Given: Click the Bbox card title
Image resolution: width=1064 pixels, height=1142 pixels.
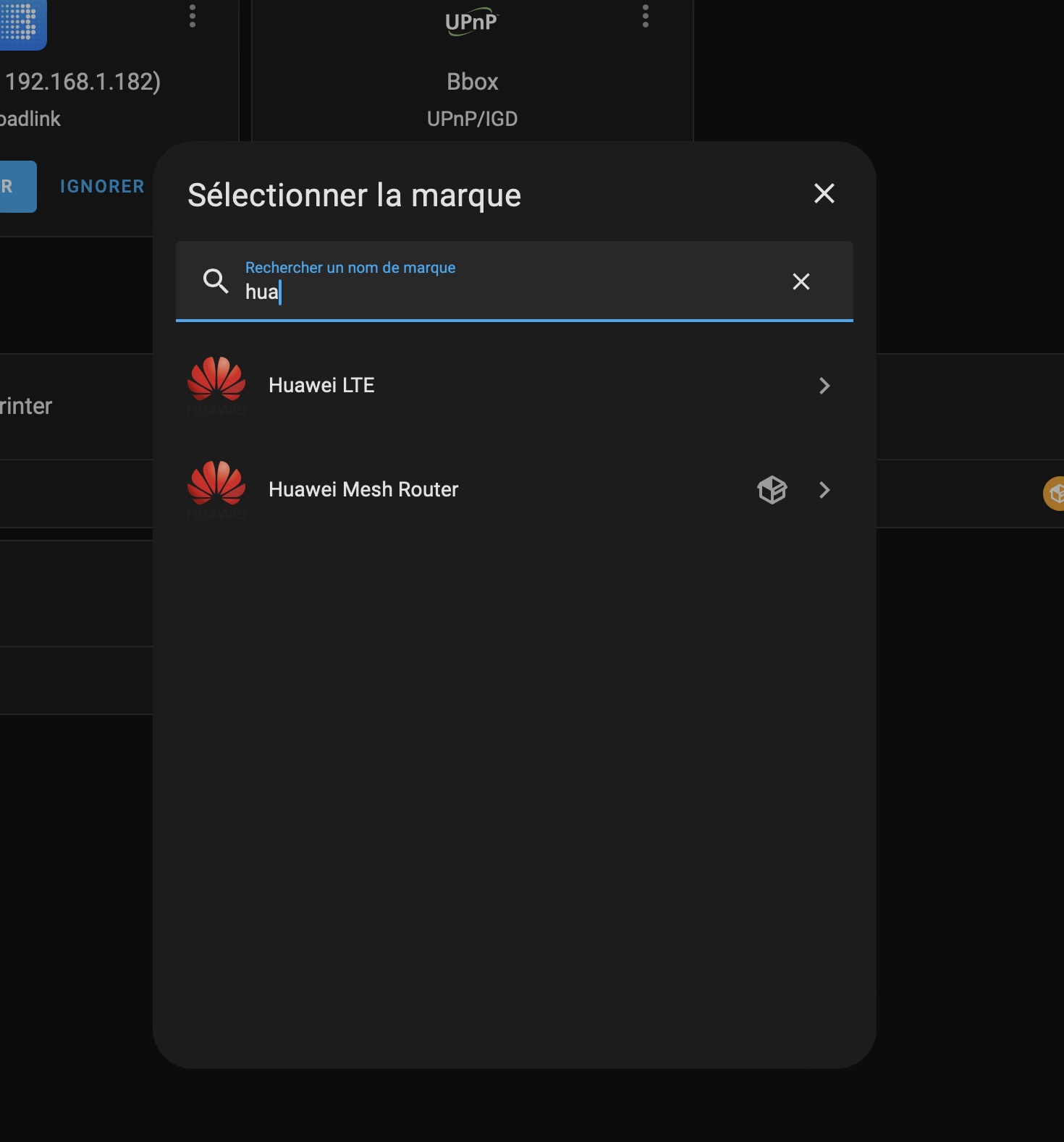Looking at the screenshot, I should [472, 82].
